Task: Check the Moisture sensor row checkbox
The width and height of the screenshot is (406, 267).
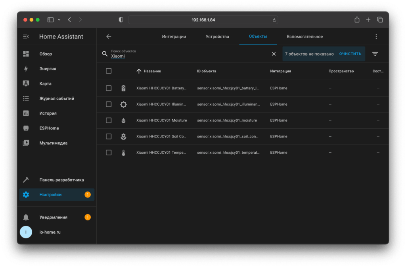Action: [x=109, y=120]
